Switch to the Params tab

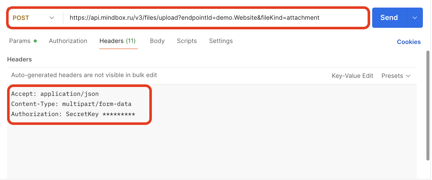(20, 41)
